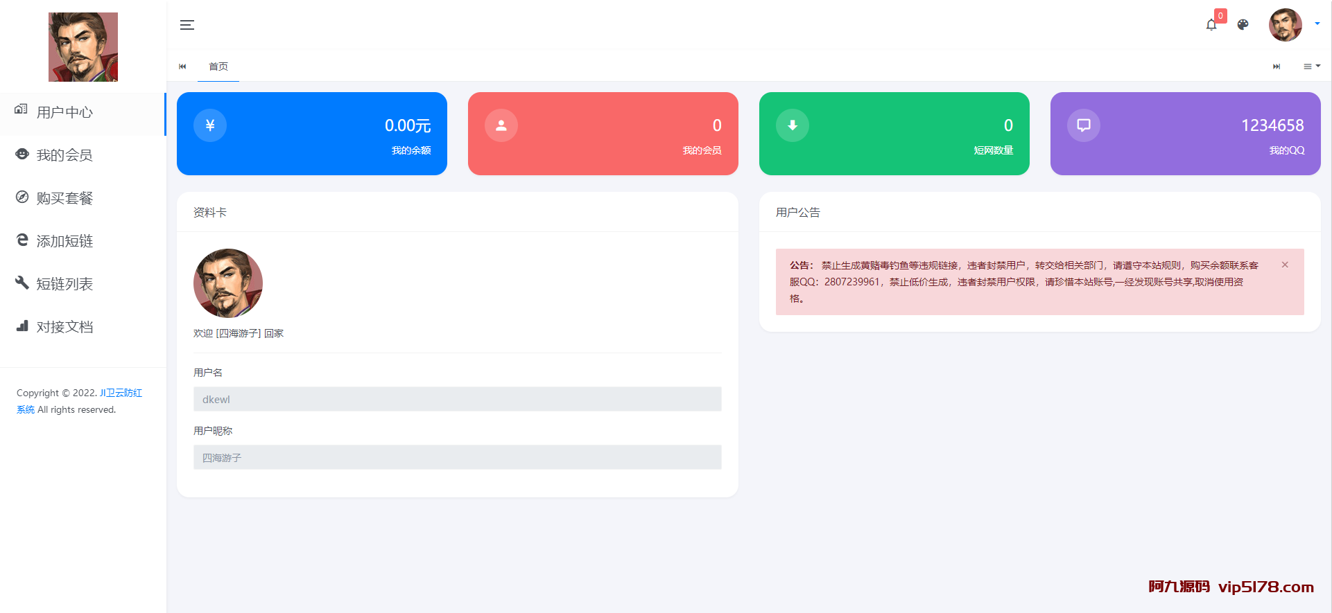Open 用户中心 in sidebar
This screenshot has height=613, width=1332.
click(x=83, y=112)
